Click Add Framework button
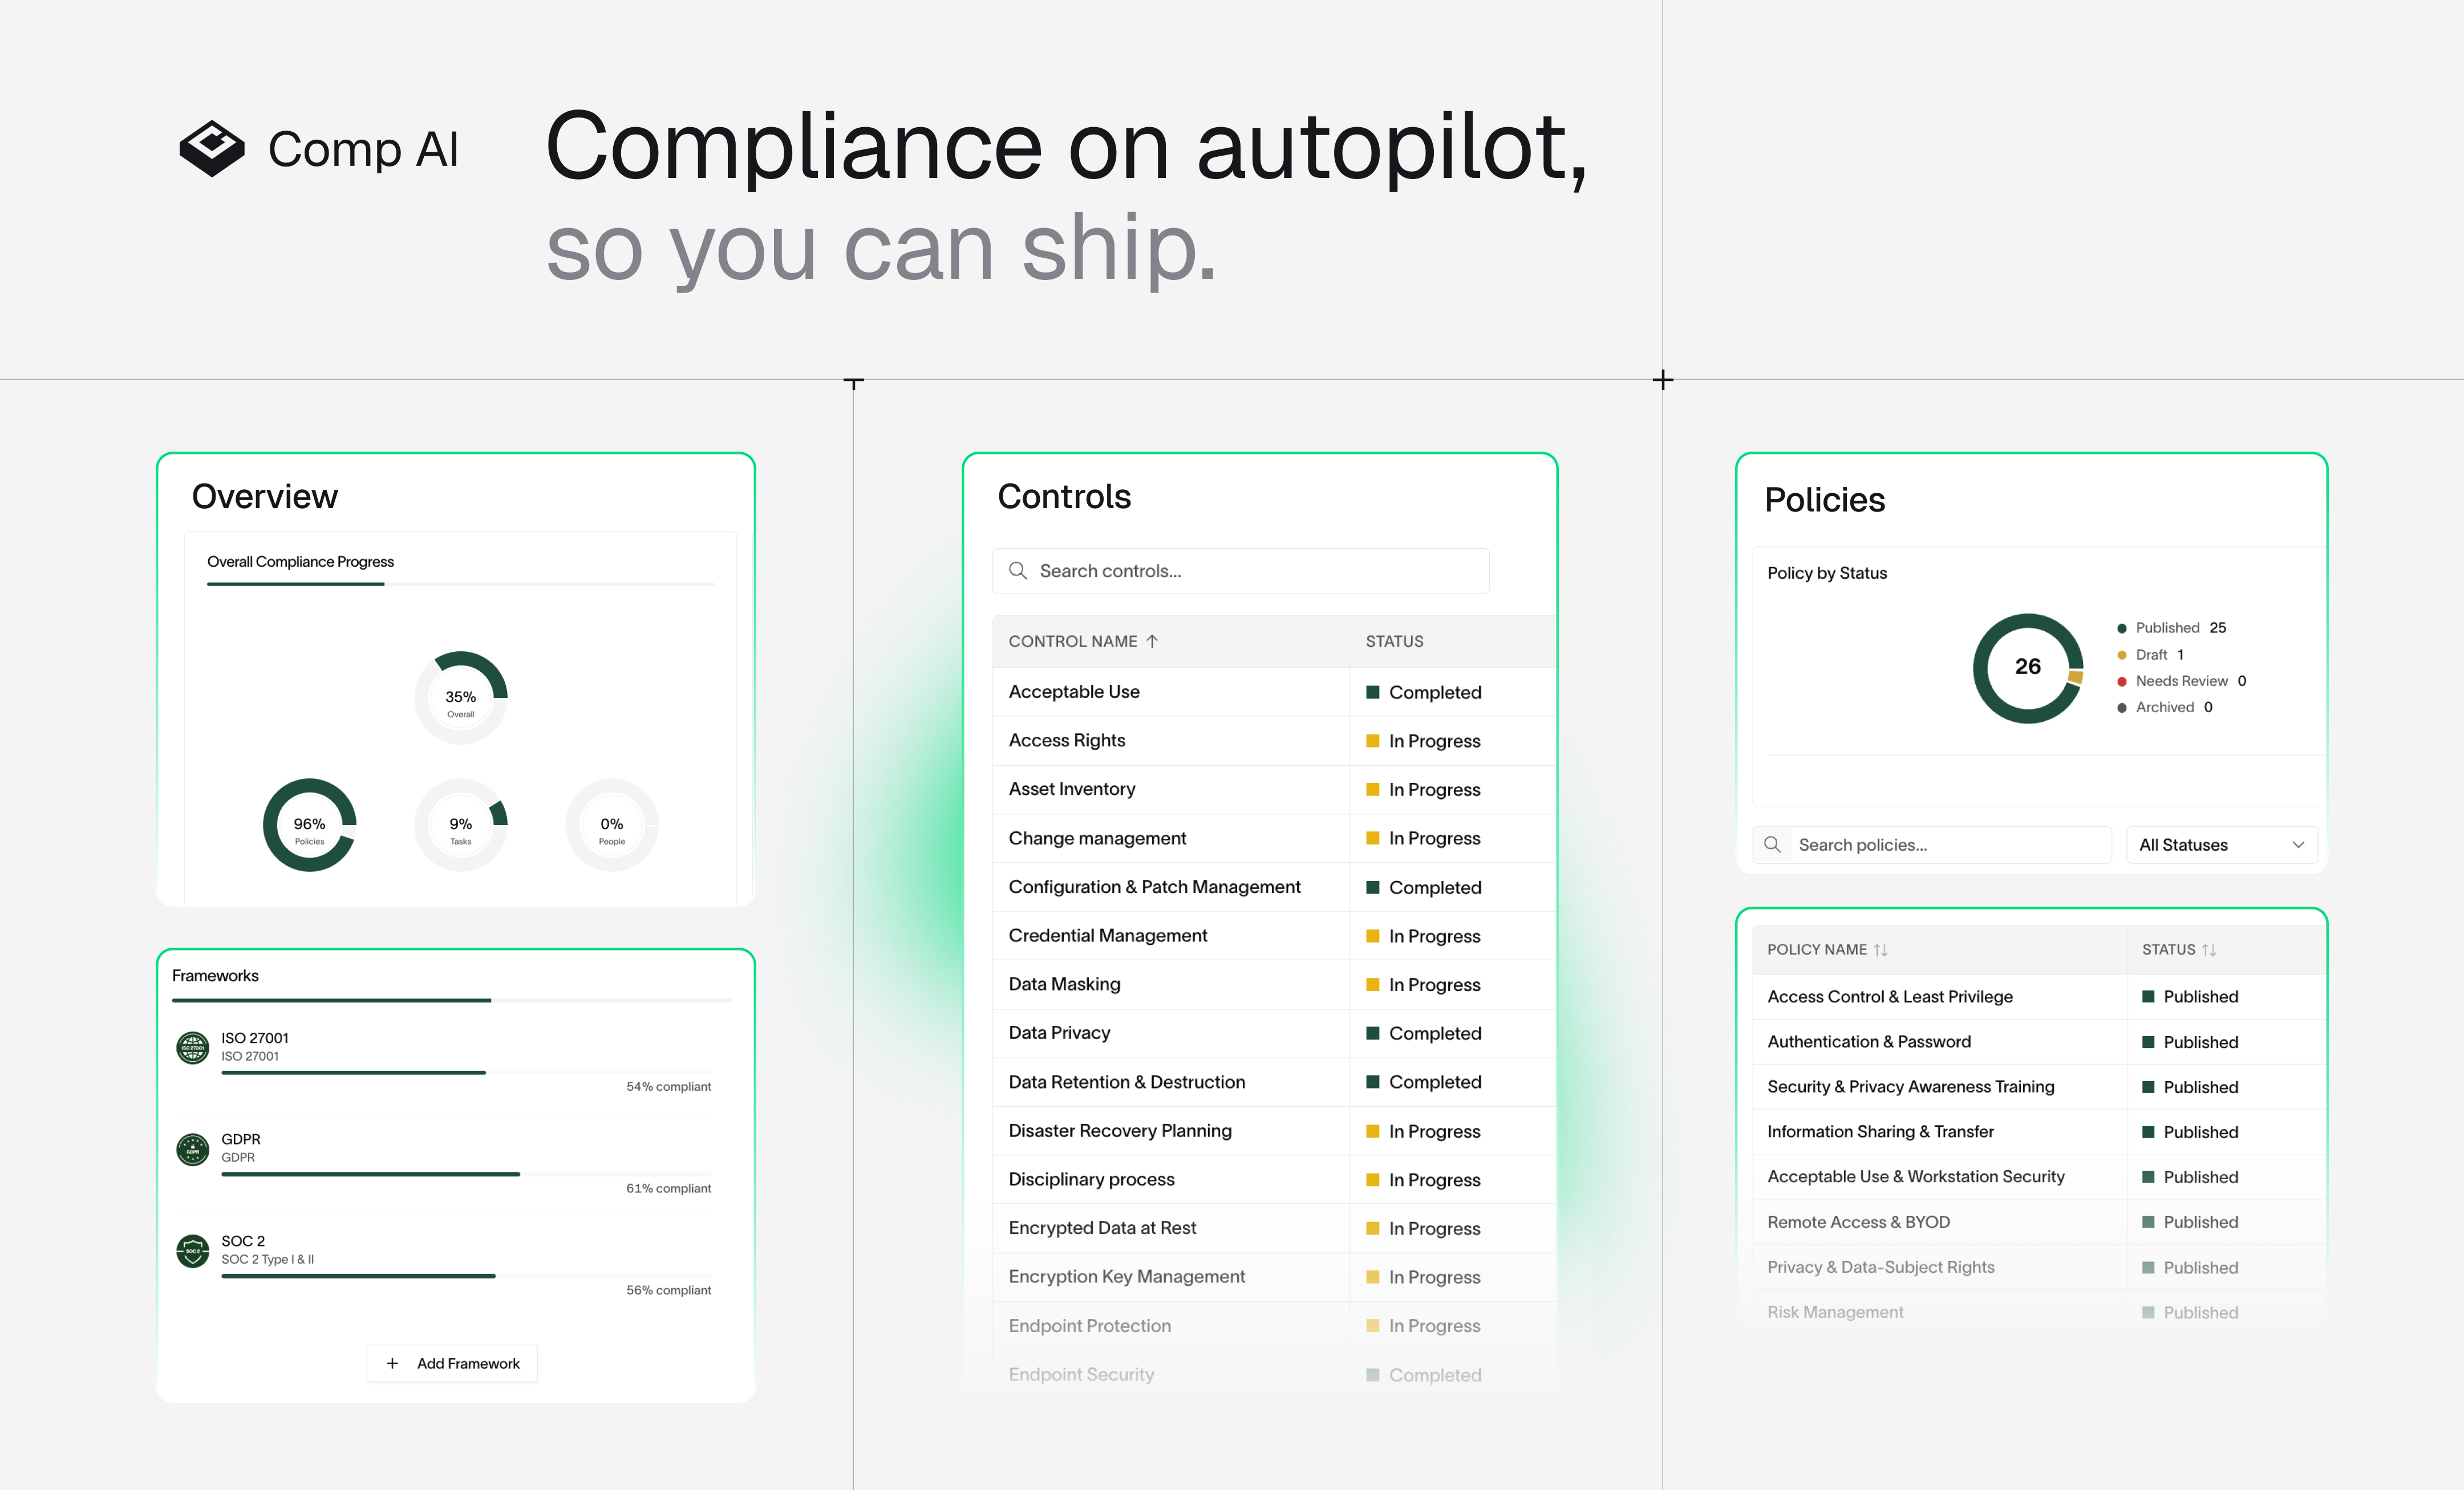This screenshot has width=2464, height=1490. coord(452,1363)
